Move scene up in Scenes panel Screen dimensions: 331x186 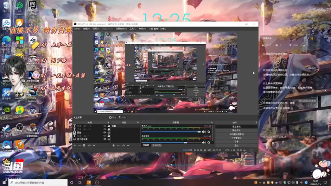[x=123, y=145]
